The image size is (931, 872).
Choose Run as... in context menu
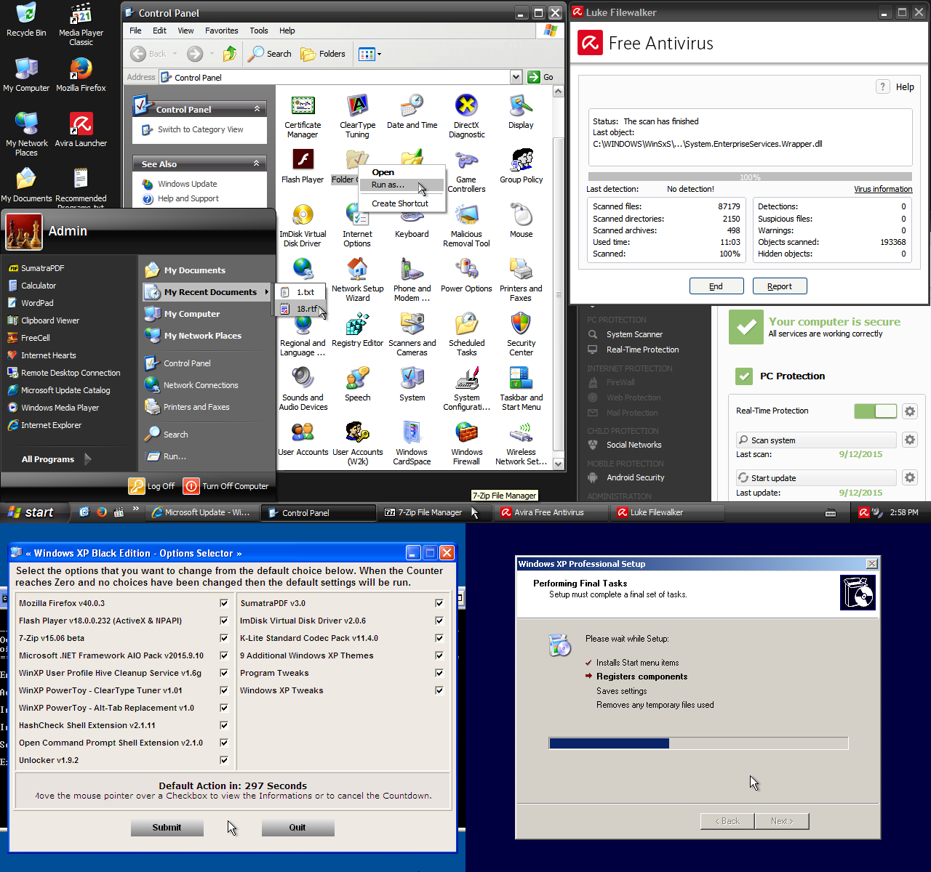[x=388, y=185]
